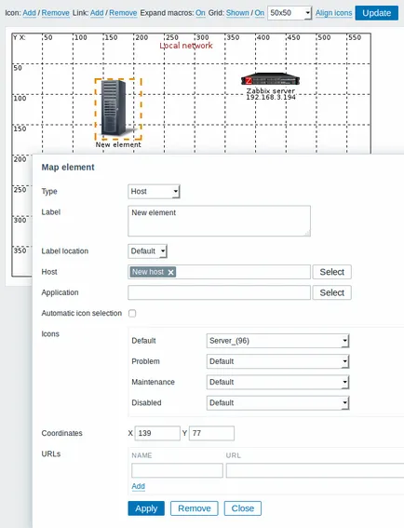
Task: Open the 50x50 grid size dropdown
Action: click(290, 13)
